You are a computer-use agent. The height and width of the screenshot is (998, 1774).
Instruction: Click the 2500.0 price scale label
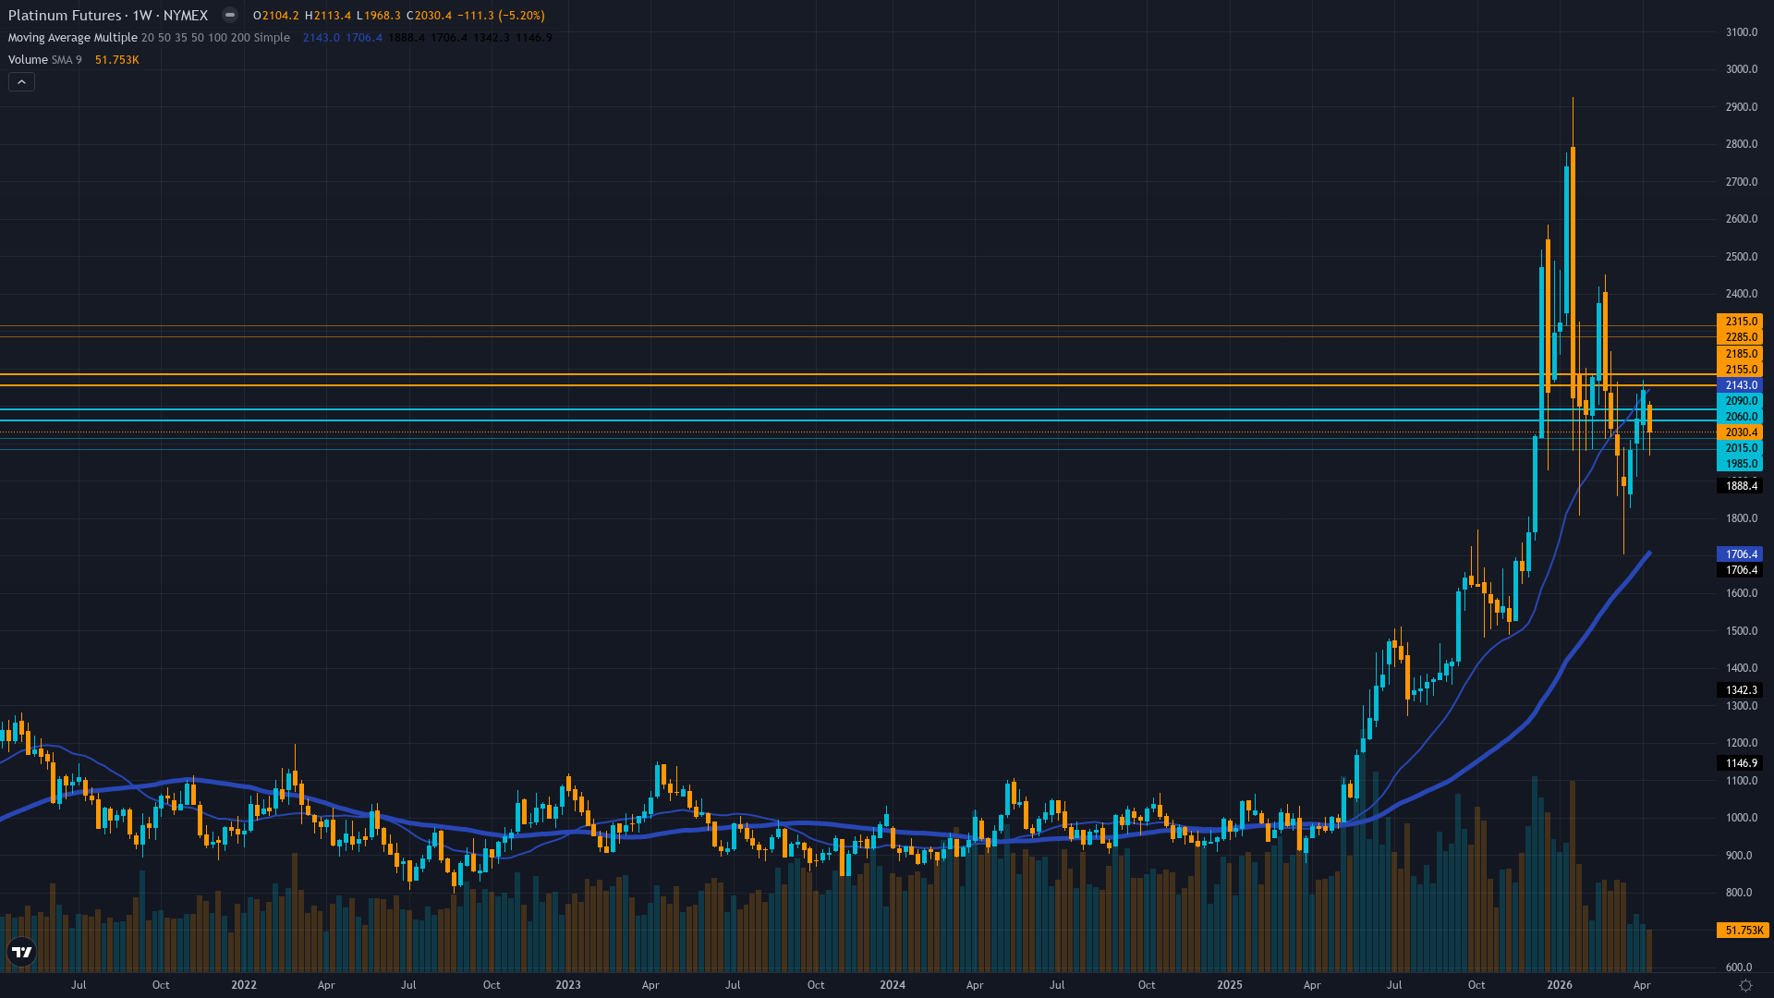click(x=1742, y=257)
